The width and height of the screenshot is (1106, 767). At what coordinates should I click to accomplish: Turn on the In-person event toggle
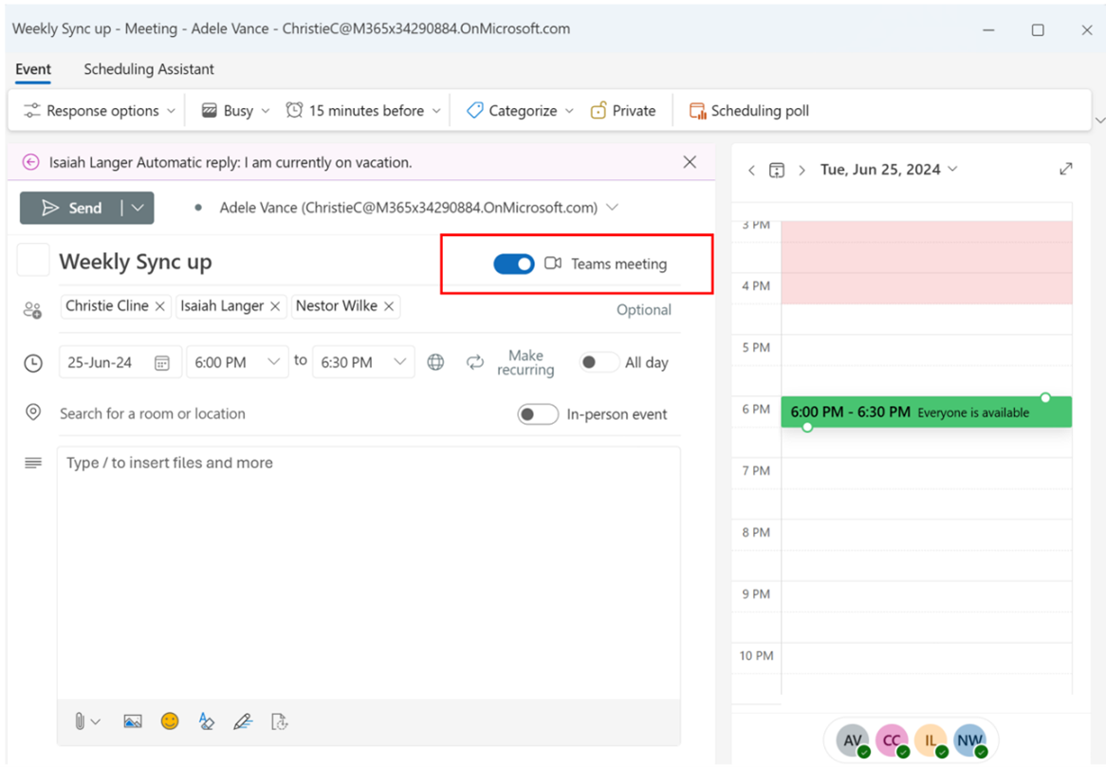tap(538, 414)
